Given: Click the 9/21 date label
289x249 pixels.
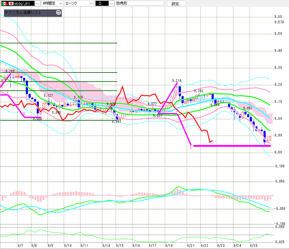Looking at the screenshot, I should [x=191, y=245].
